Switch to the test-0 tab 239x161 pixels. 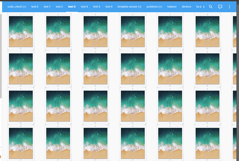click(35, 7)
